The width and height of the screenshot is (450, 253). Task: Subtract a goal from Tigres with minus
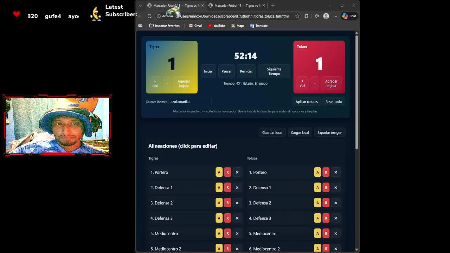(167, 84)
